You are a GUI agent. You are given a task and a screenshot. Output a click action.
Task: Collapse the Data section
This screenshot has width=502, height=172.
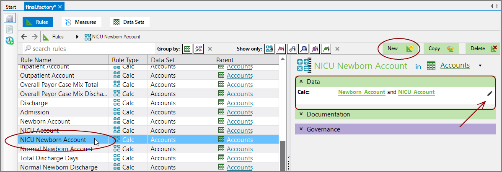coord(301,82)
